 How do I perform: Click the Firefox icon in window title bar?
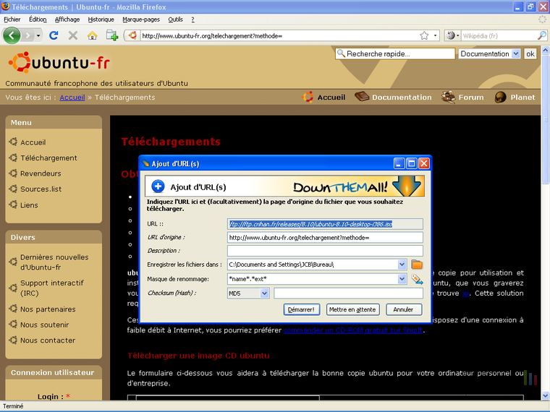6,7
